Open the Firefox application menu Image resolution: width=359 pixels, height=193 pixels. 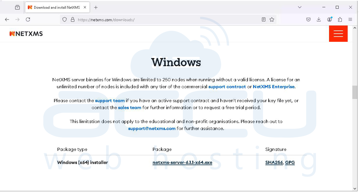pos(350,19)
